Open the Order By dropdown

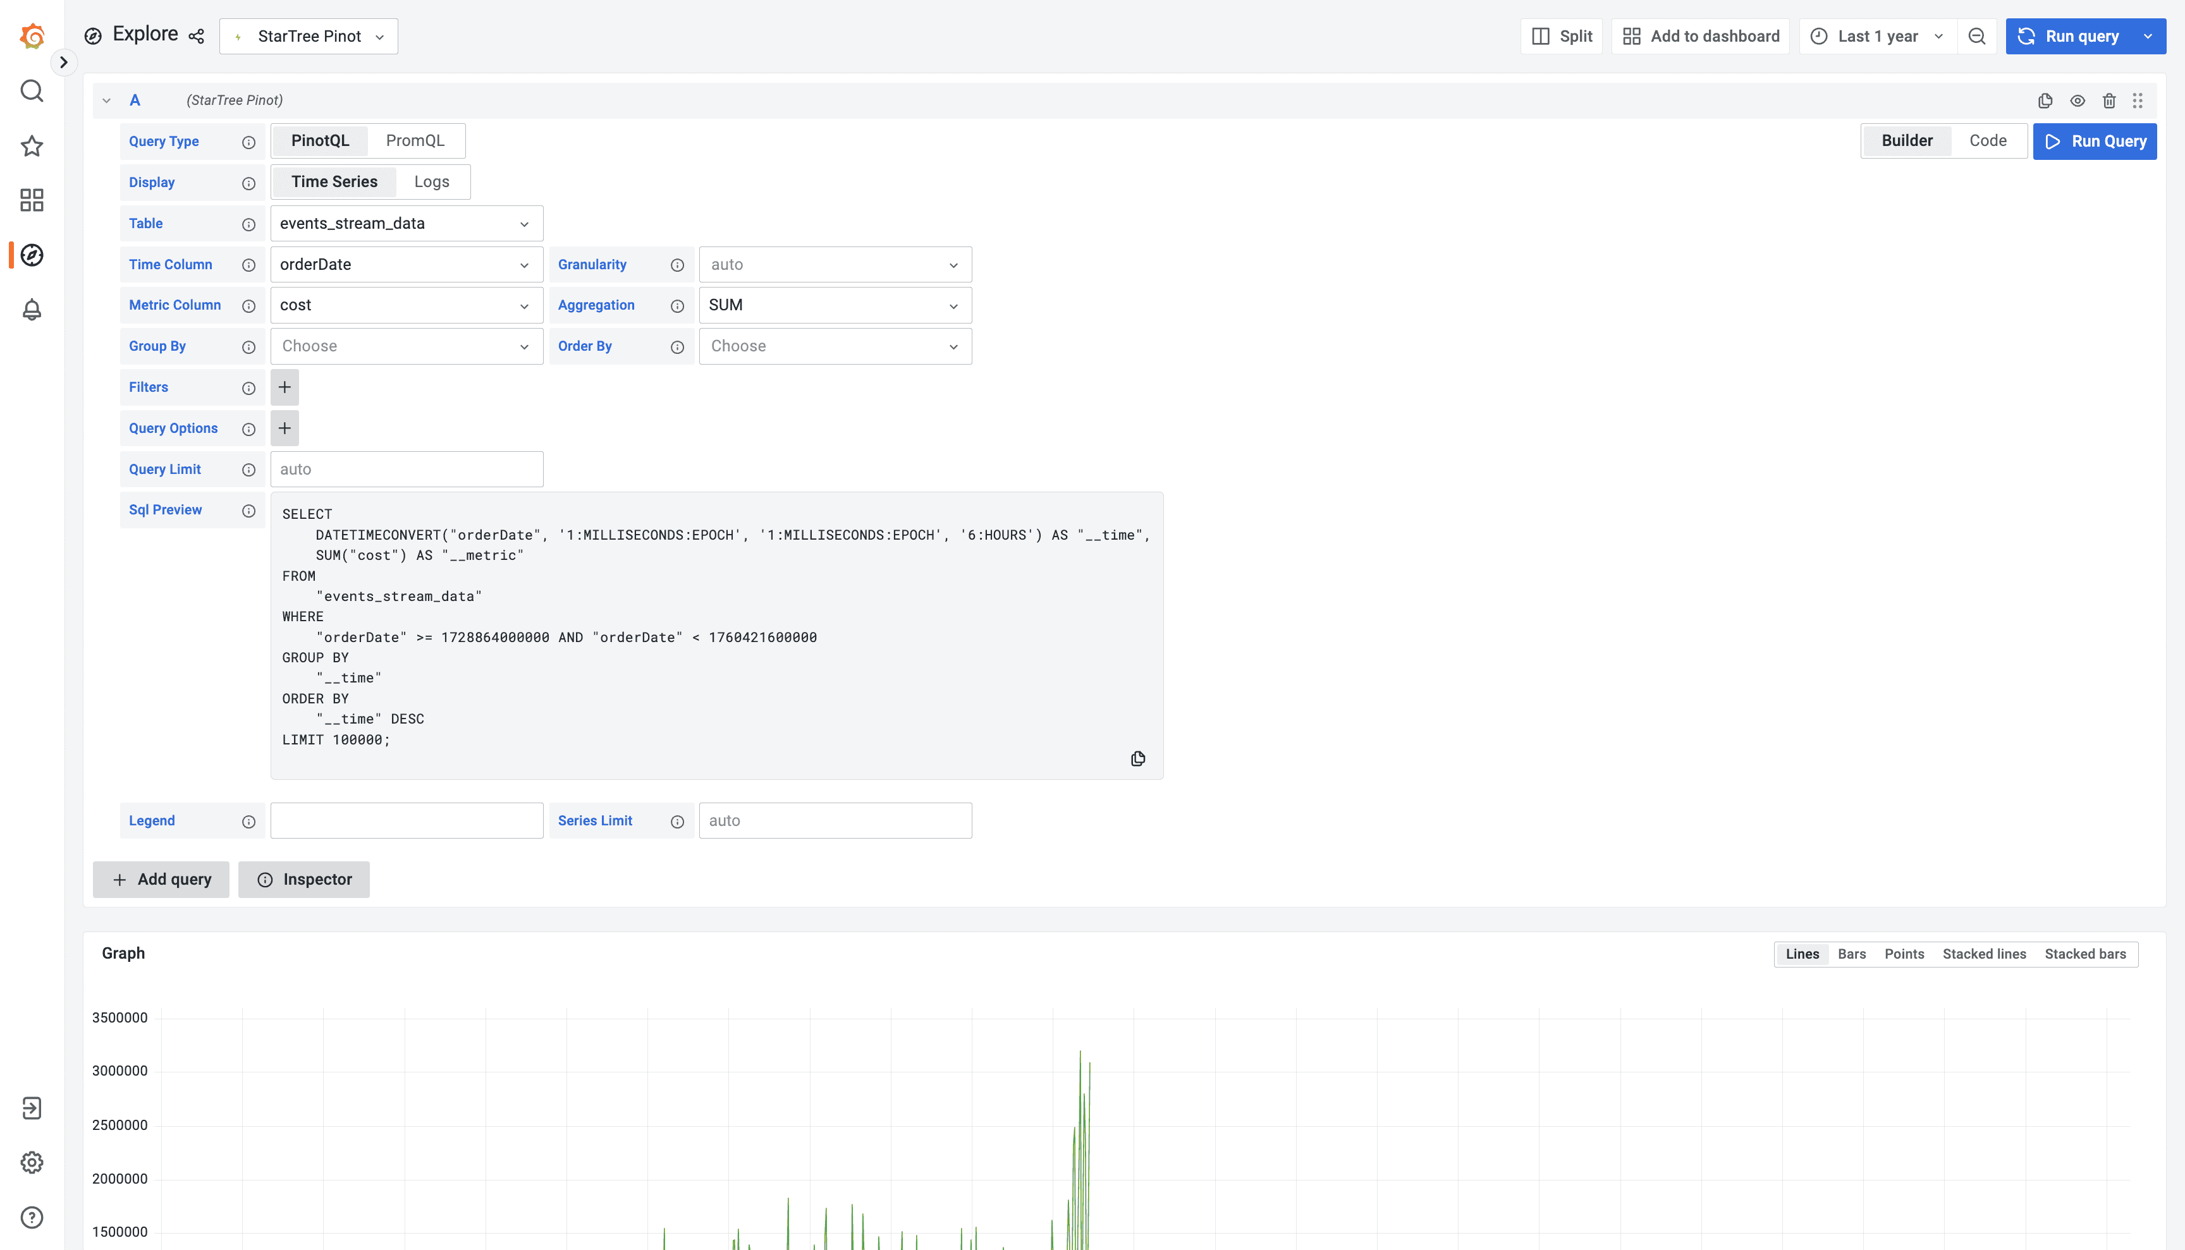(x=835, y=346)
